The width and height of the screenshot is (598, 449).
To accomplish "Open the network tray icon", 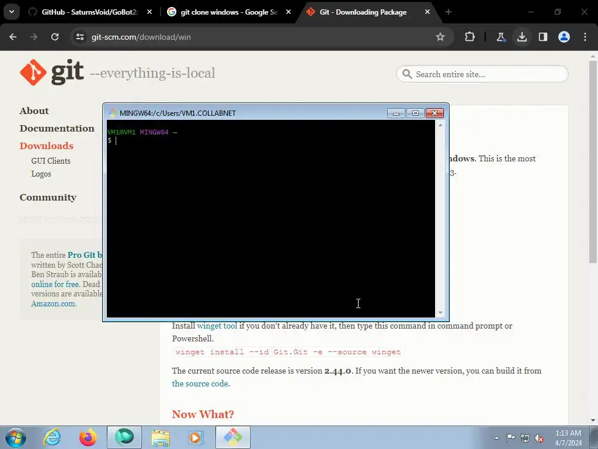I will pos(525,438).
